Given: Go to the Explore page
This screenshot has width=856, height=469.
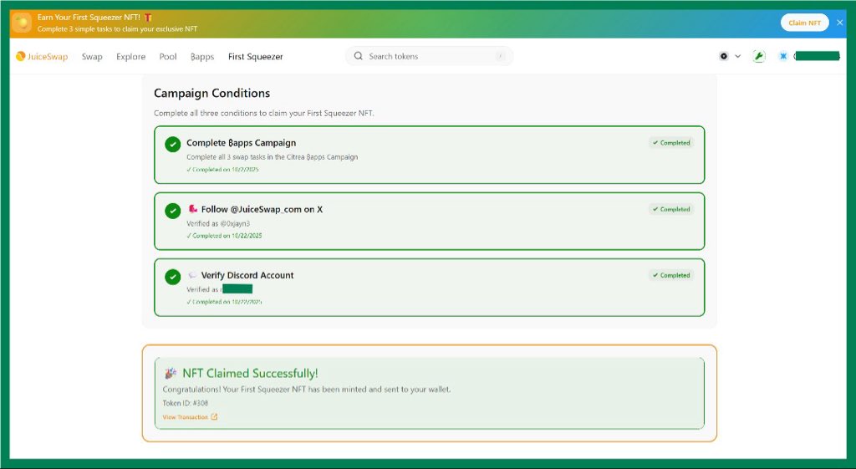Looking at the screenshot, I should [x=131, y=56].
